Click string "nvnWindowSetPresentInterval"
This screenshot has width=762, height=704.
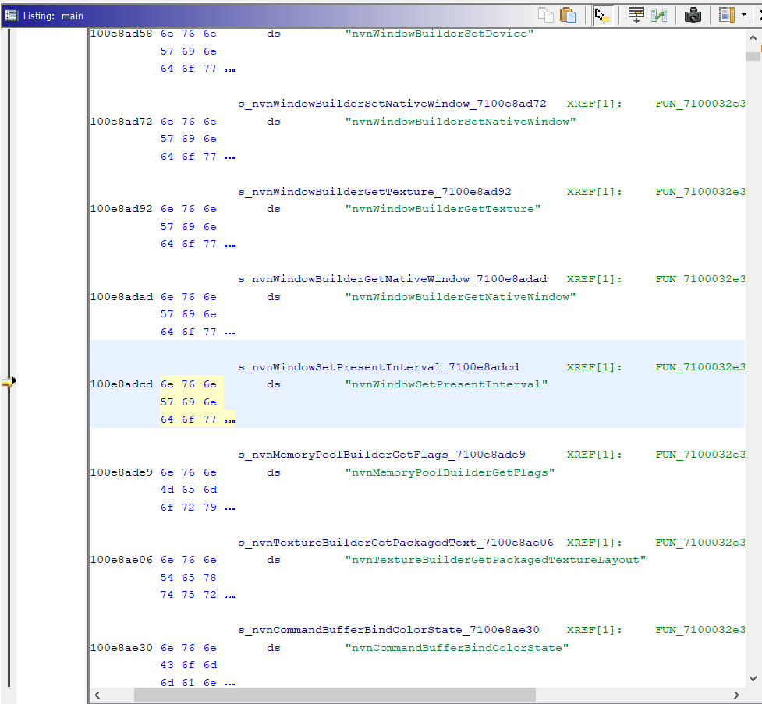point(446,384)
